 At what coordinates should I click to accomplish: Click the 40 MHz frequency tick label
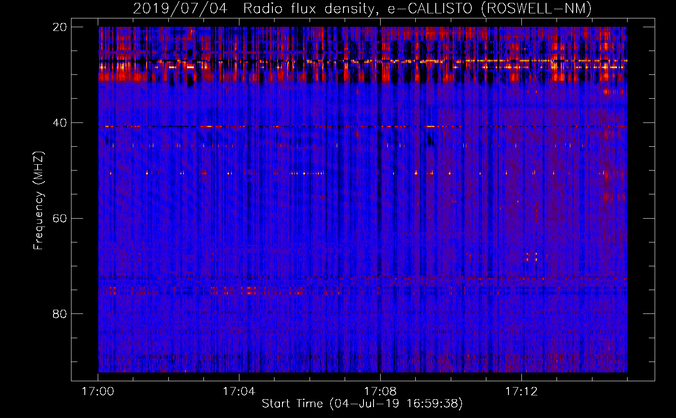60,123
